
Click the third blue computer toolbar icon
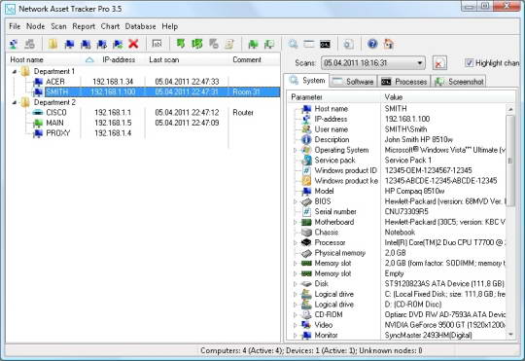[x=102, y=44]
